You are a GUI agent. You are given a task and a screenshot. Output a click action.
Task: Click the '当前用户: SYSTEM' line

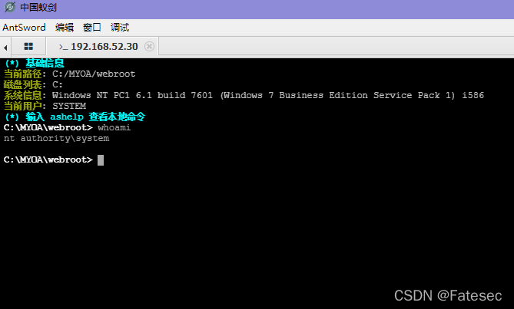pyautogui.click(x=45, y=106)
